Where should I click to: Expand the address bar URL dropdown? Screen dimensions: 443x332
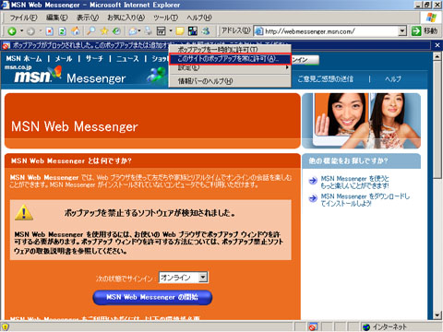[x=402, y=31]
